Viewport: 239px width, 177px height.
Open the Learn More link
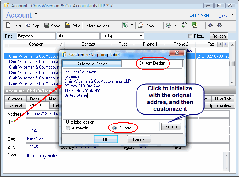coord(199,15)
